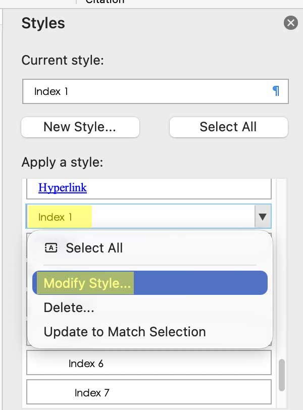Apply the Index 7 style

tap(92, 392)
